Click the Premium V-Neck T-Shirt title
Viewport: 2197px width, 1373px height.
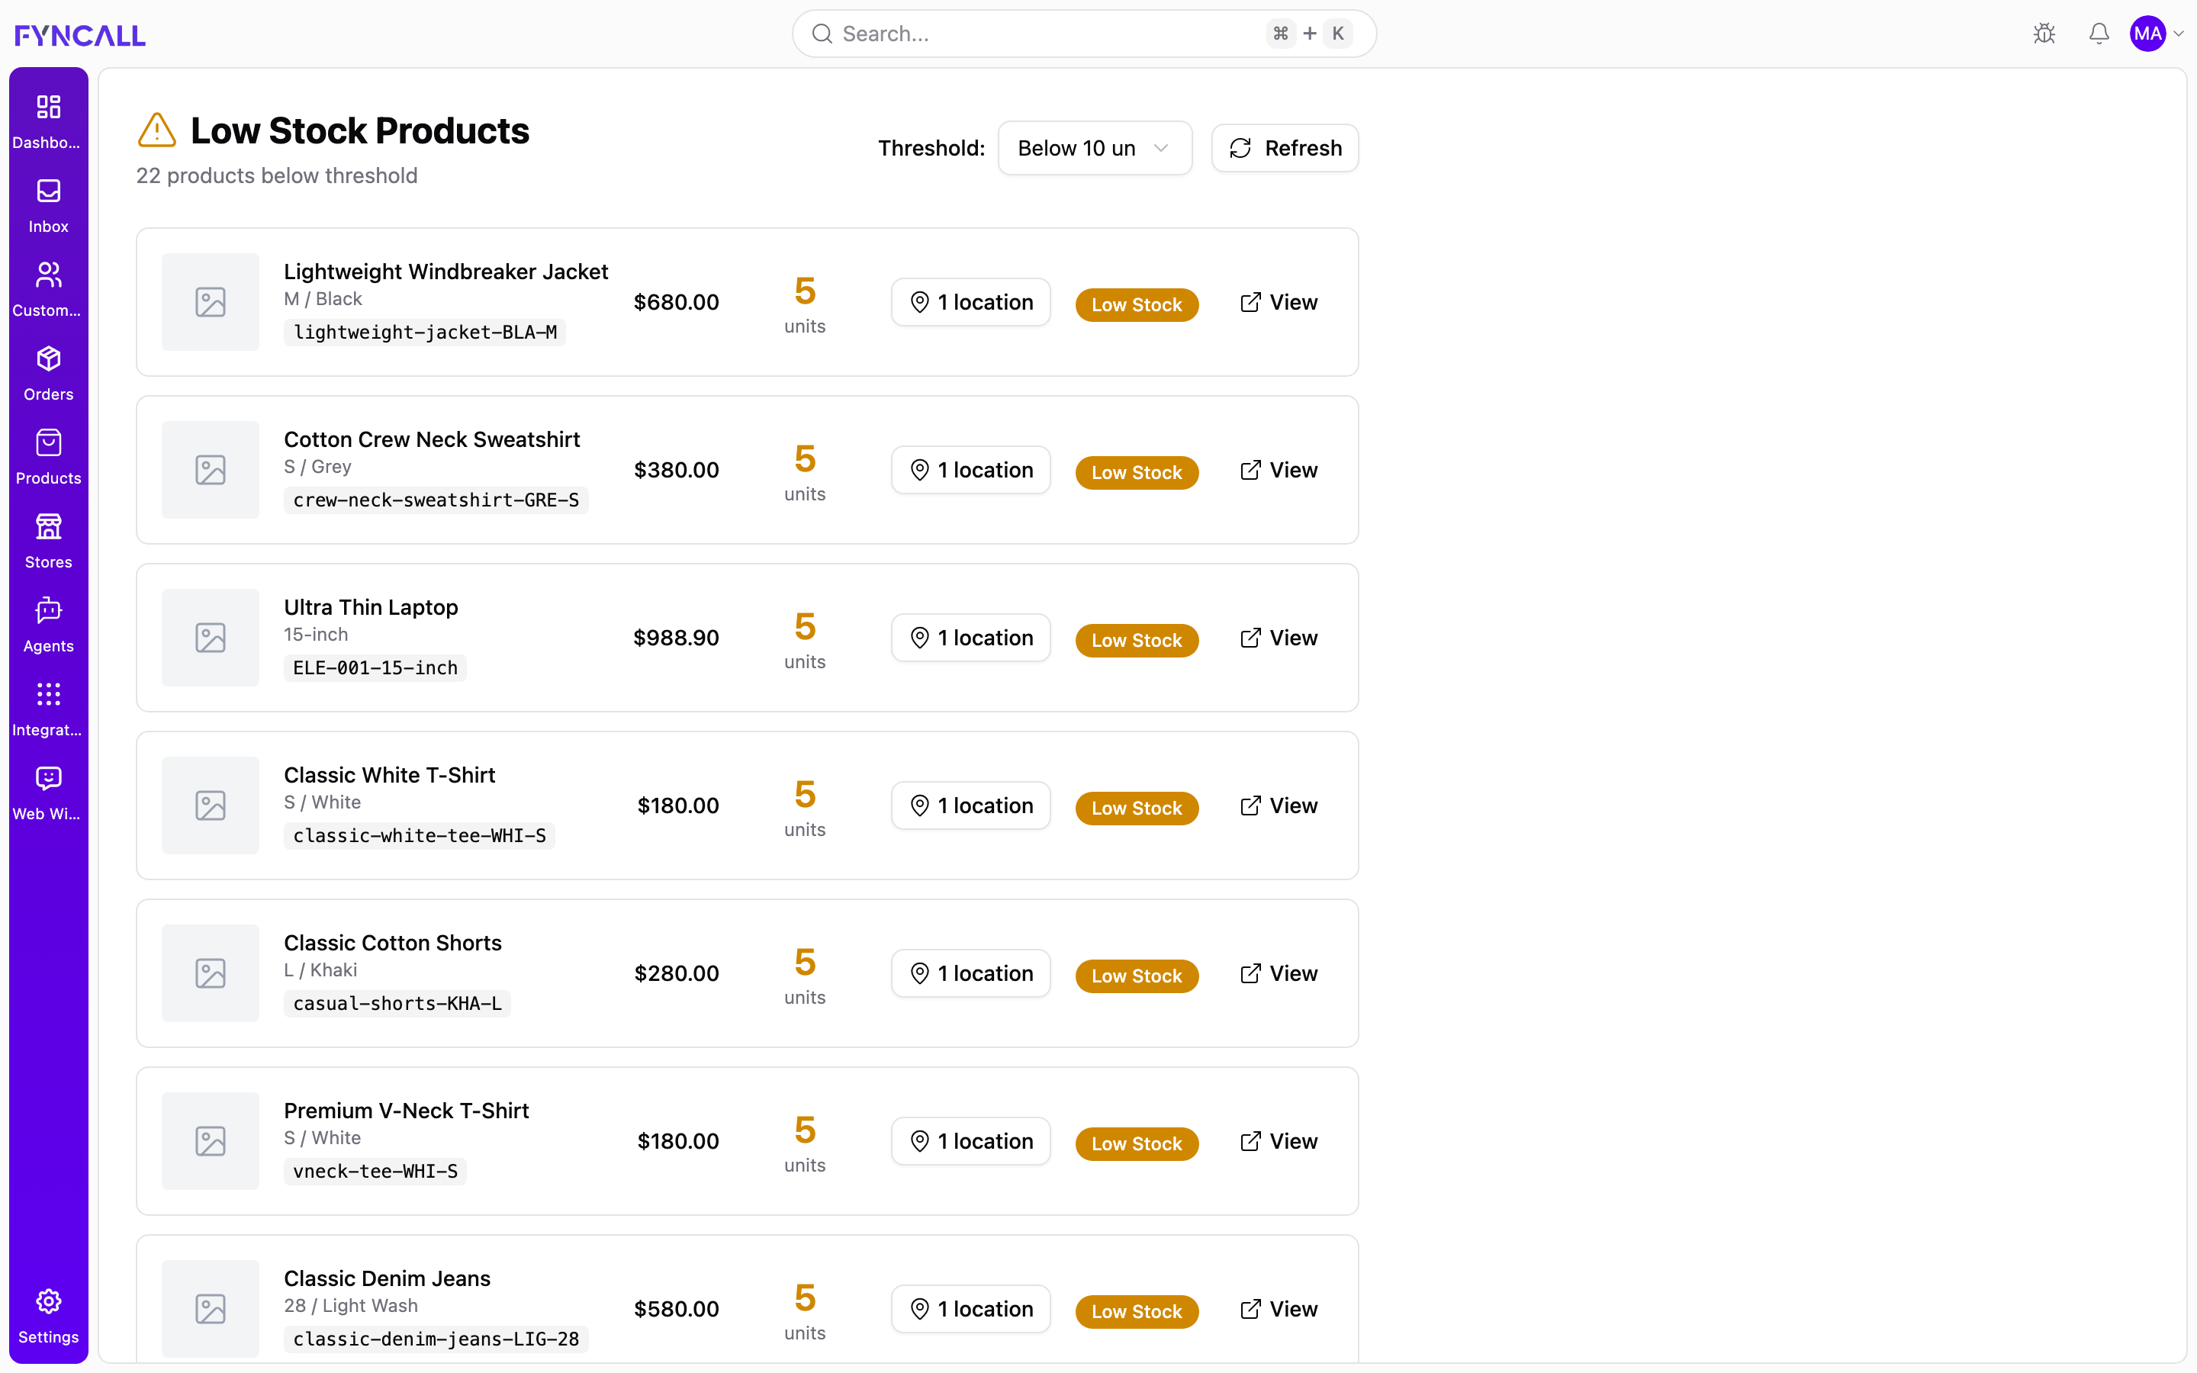coord(406,1111)
